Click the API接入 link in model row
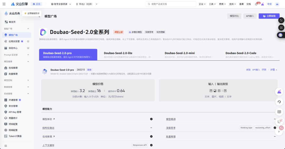This screenshot has width=285, height=149. pos(256,70)
